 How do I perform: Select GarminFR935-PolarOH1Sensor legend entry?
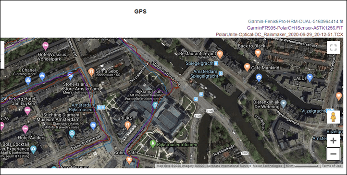tap(295, 28)
